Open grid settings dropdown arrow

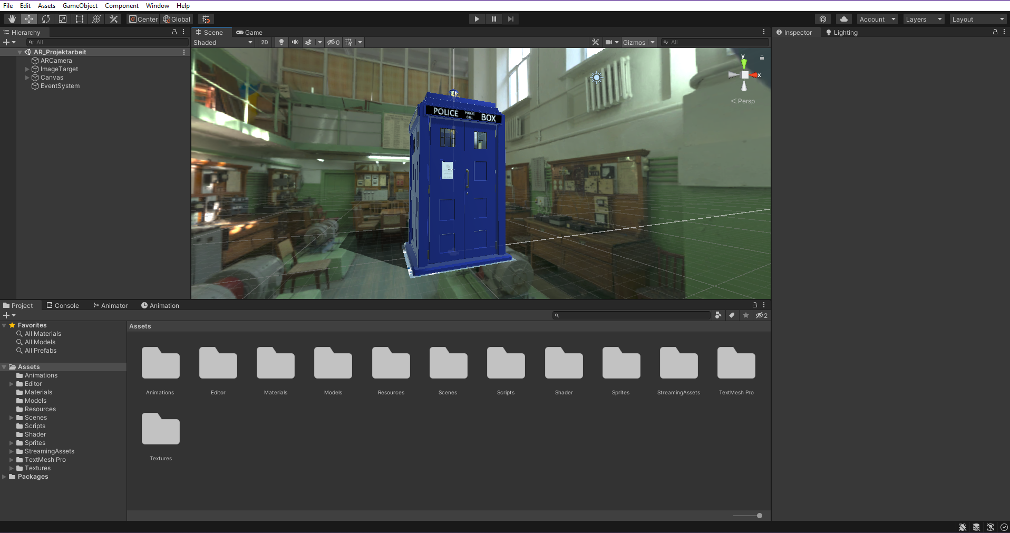click(x=360, y=42)
